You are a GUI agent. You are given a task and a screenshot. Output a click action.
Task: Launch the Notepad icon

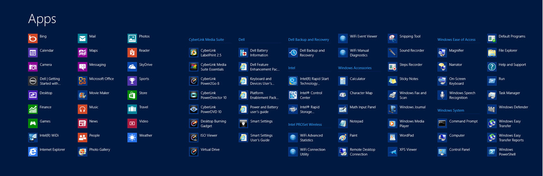343,124
